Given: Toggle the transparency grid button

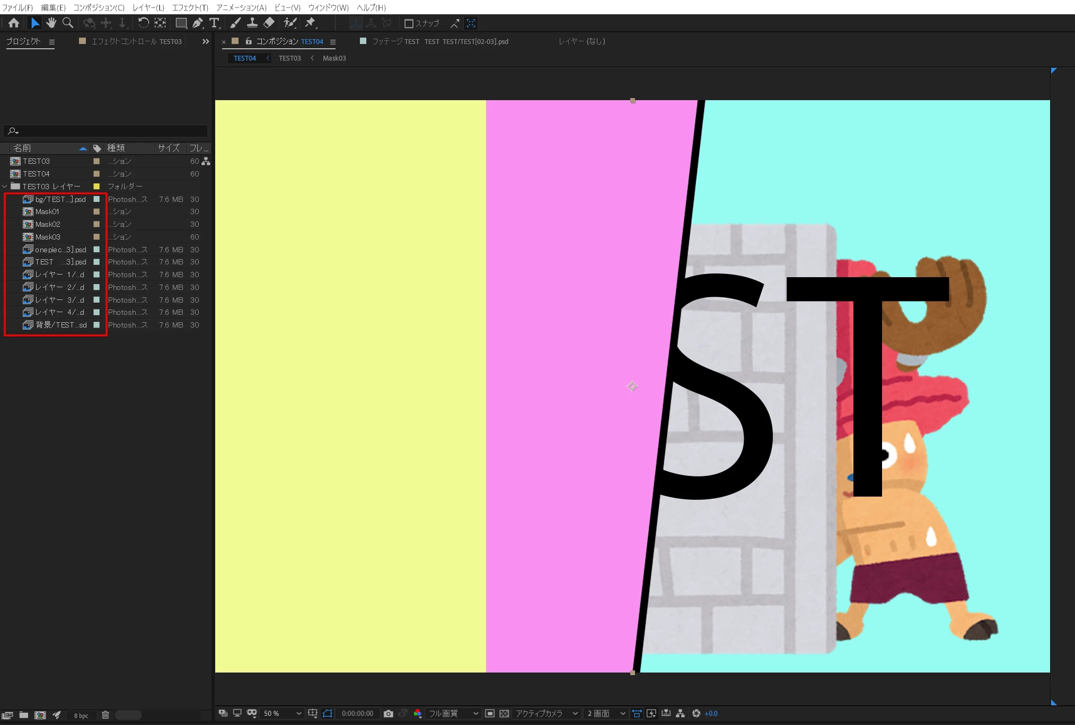Looking at the screenshot, I should coord(504,713).
